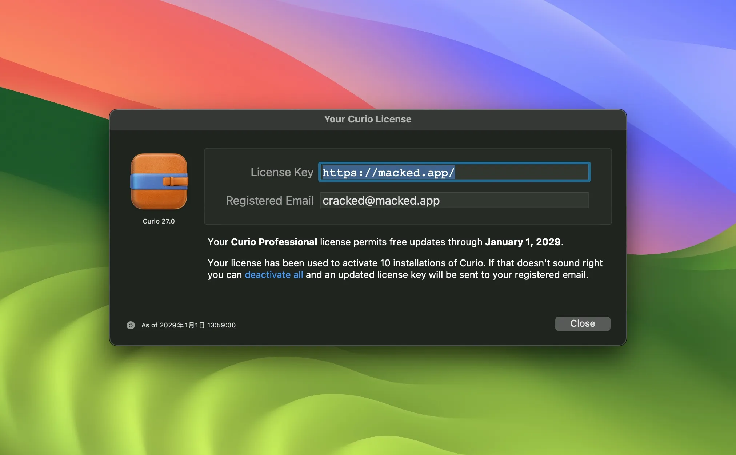Click the bold 'Curio Professional' text
The image size is (736, 455).
(274, 242)
